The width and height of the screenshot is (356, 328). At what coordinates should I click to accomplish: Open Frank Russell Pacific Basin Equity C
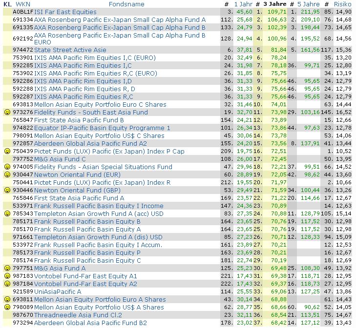(87, 260)
